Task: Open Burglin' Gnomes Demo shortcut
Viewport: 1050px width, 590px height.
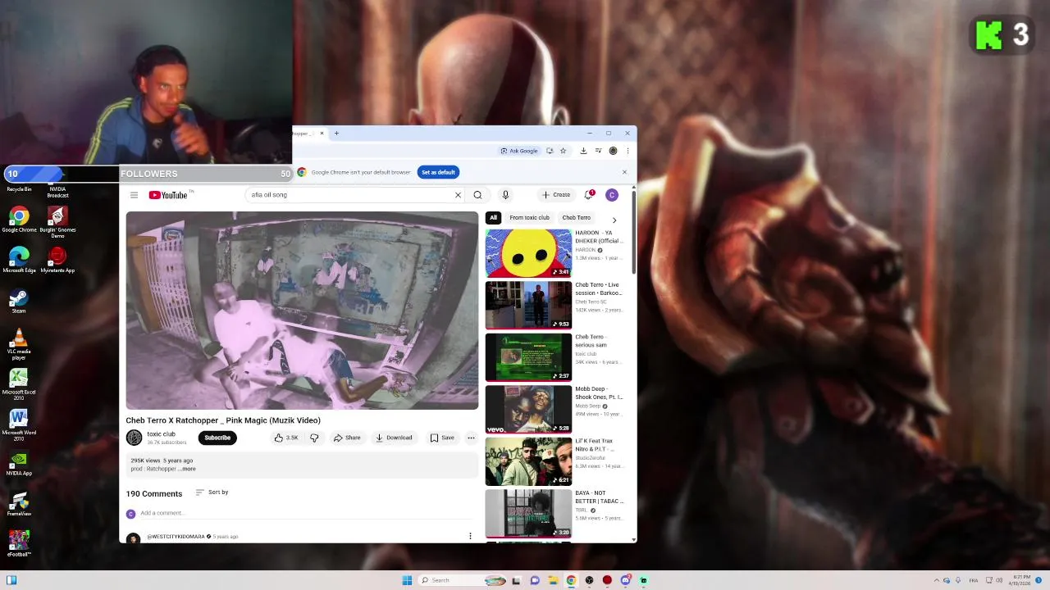Action: click(57, 221)
